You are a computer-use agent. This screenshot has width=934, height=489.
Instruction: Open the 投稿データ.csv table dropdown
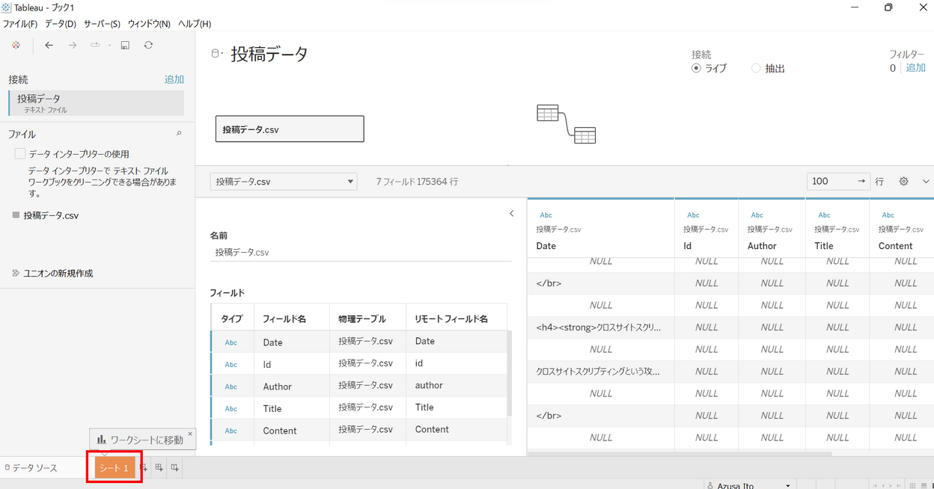click(284, 182)
